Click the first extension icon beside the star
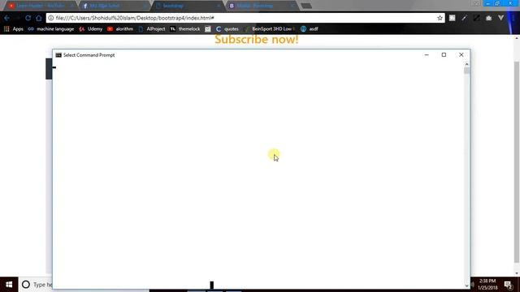520x292 pixels. tap(452, 18)
